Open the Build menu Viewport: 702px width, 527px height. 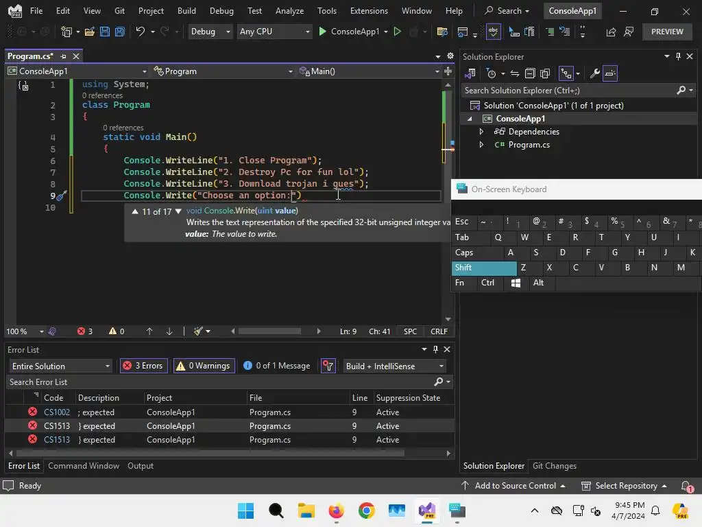coord(186,11)
